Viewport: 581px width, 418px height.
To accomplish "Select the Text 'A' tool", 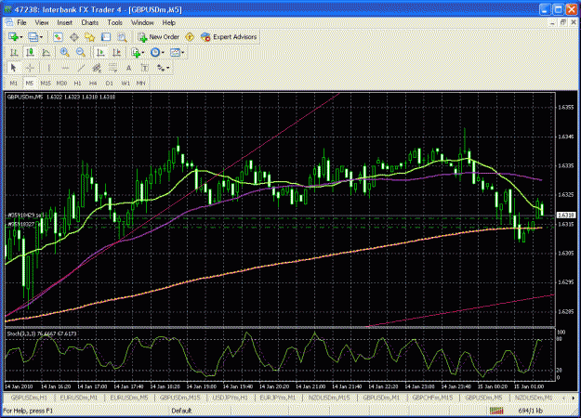I will point(128,68).
